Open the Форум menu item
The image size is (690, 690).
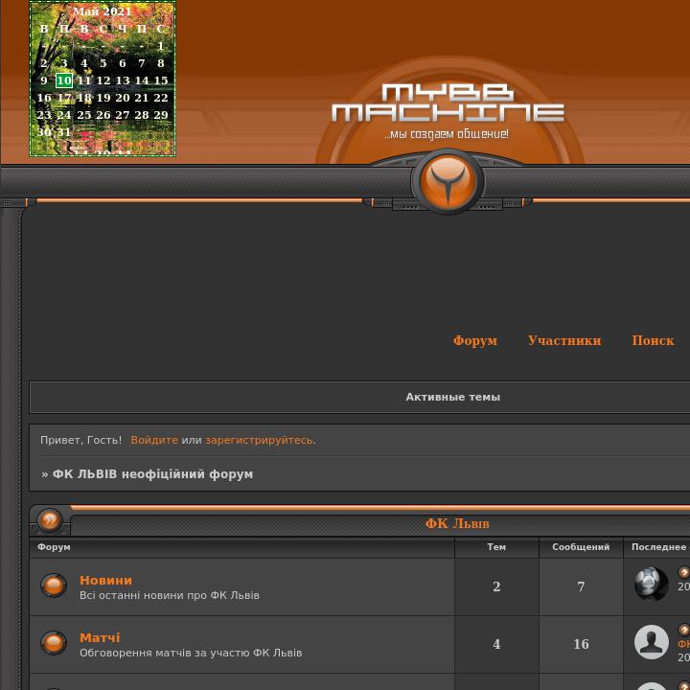[x=475, y=340]
